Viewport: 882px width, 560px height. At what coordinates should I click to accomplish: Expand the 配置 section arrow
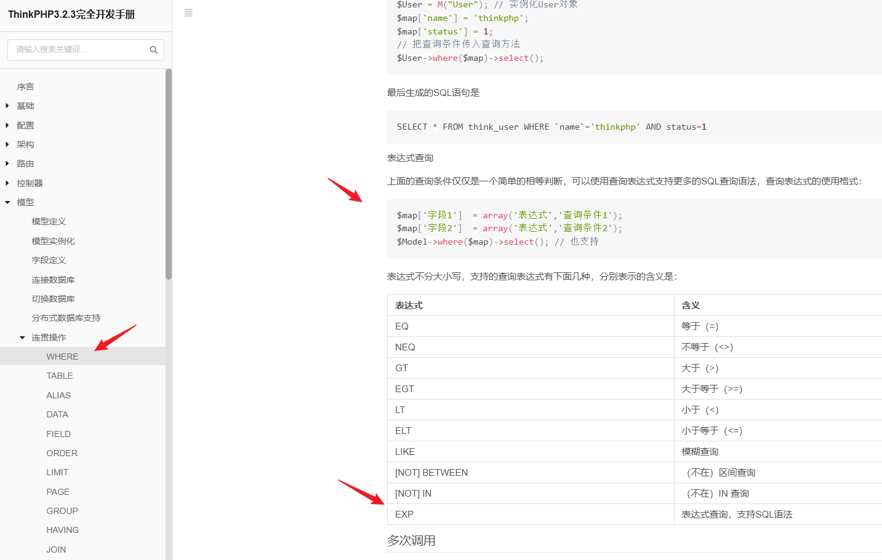click(x=7, y=125)
